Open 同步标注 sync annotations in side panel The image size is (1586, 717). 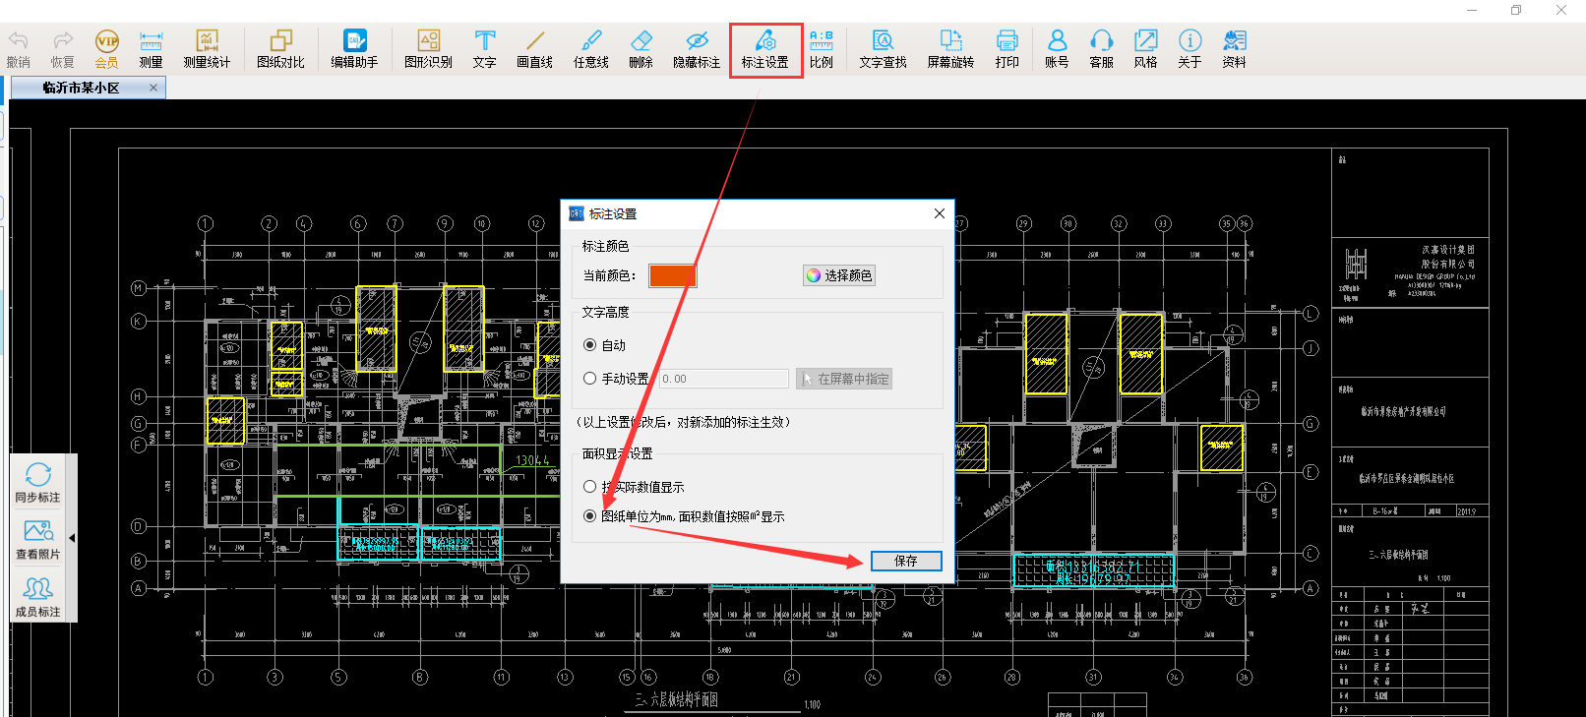click(x=38, y=483)
